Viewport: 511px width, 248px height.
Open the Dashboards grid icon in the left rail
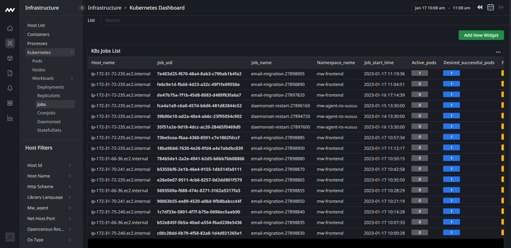coord(10,103)
